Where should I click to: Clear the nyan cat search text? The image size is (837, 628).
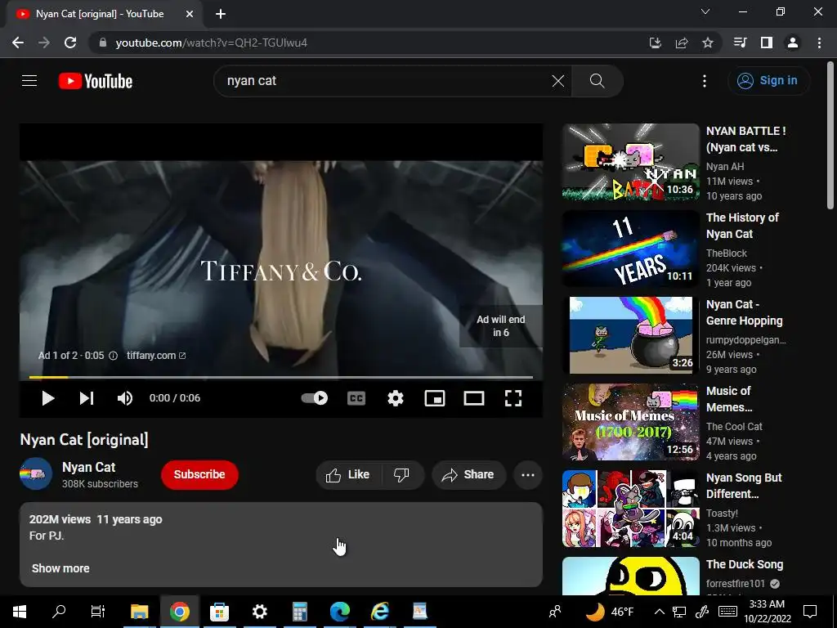[x=557, y=81]
